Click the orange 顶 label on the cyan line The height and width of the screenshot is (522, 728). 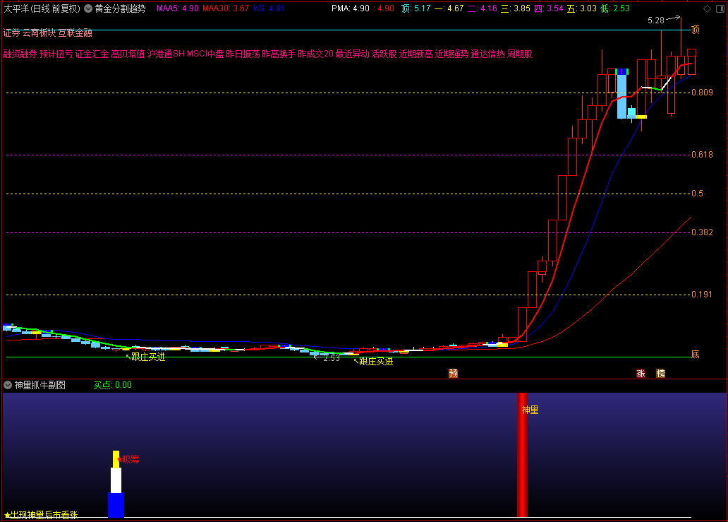click(696, 30)
